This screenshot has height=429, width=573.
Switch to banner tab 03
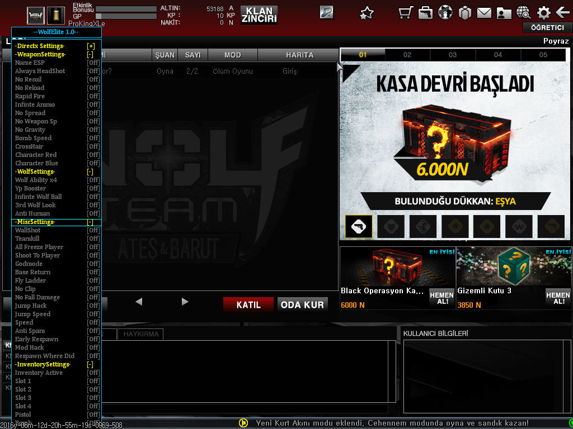point(453,55)
